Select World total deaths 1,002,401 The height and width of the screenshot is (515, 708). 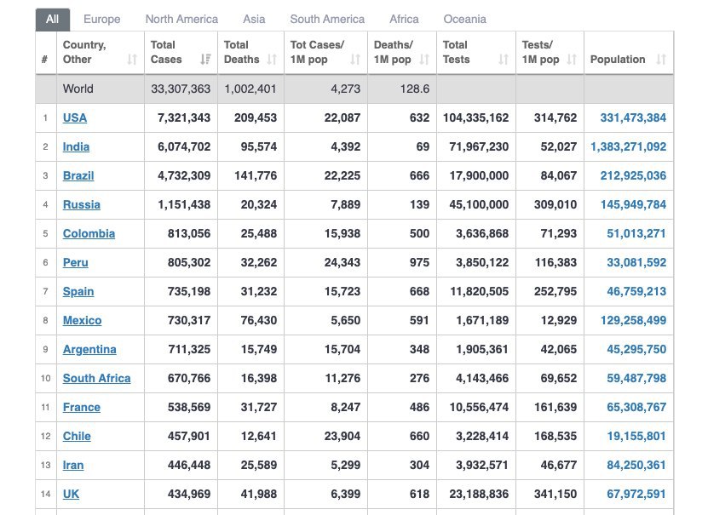click(x=250, y=89)
